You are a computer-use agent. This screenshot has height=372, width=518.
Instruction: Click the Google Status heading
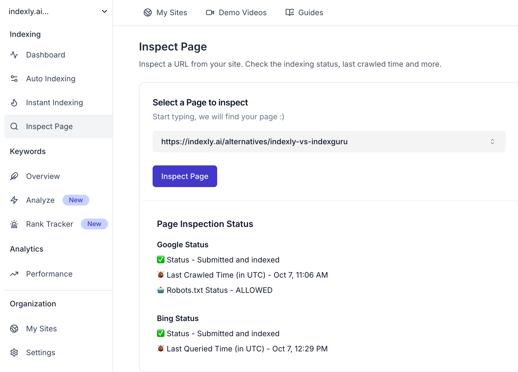coord(183,245)
